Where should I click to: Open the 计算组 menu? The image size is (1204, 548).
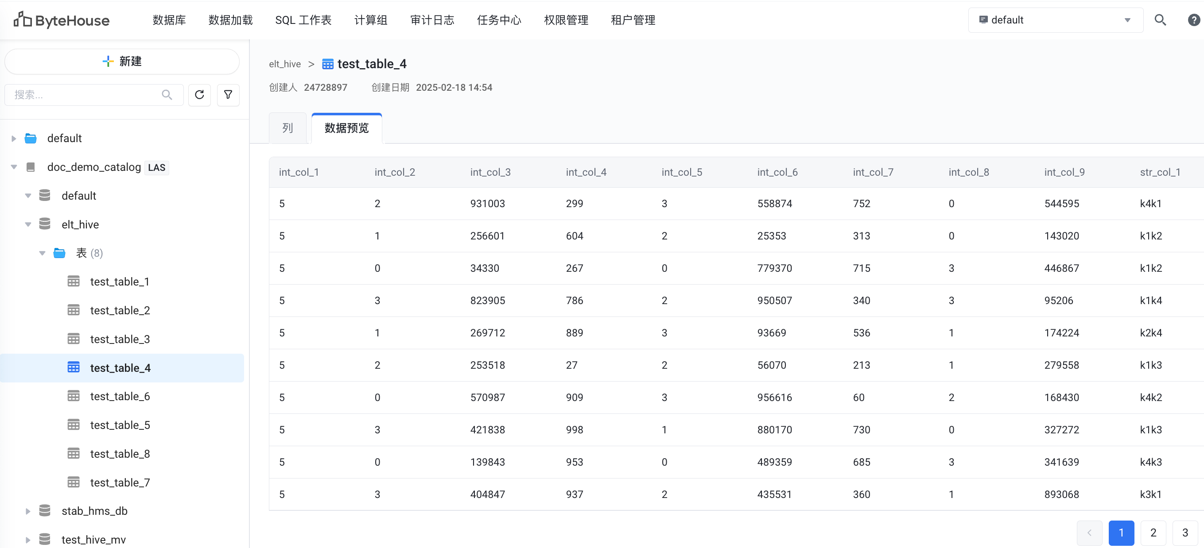(371, 20)
